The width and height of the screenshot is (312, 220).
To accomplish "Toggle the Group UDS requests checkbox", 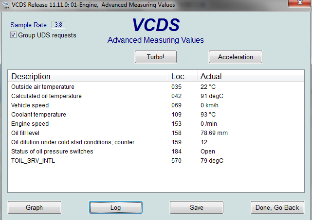I will click(x=13, y=35).
